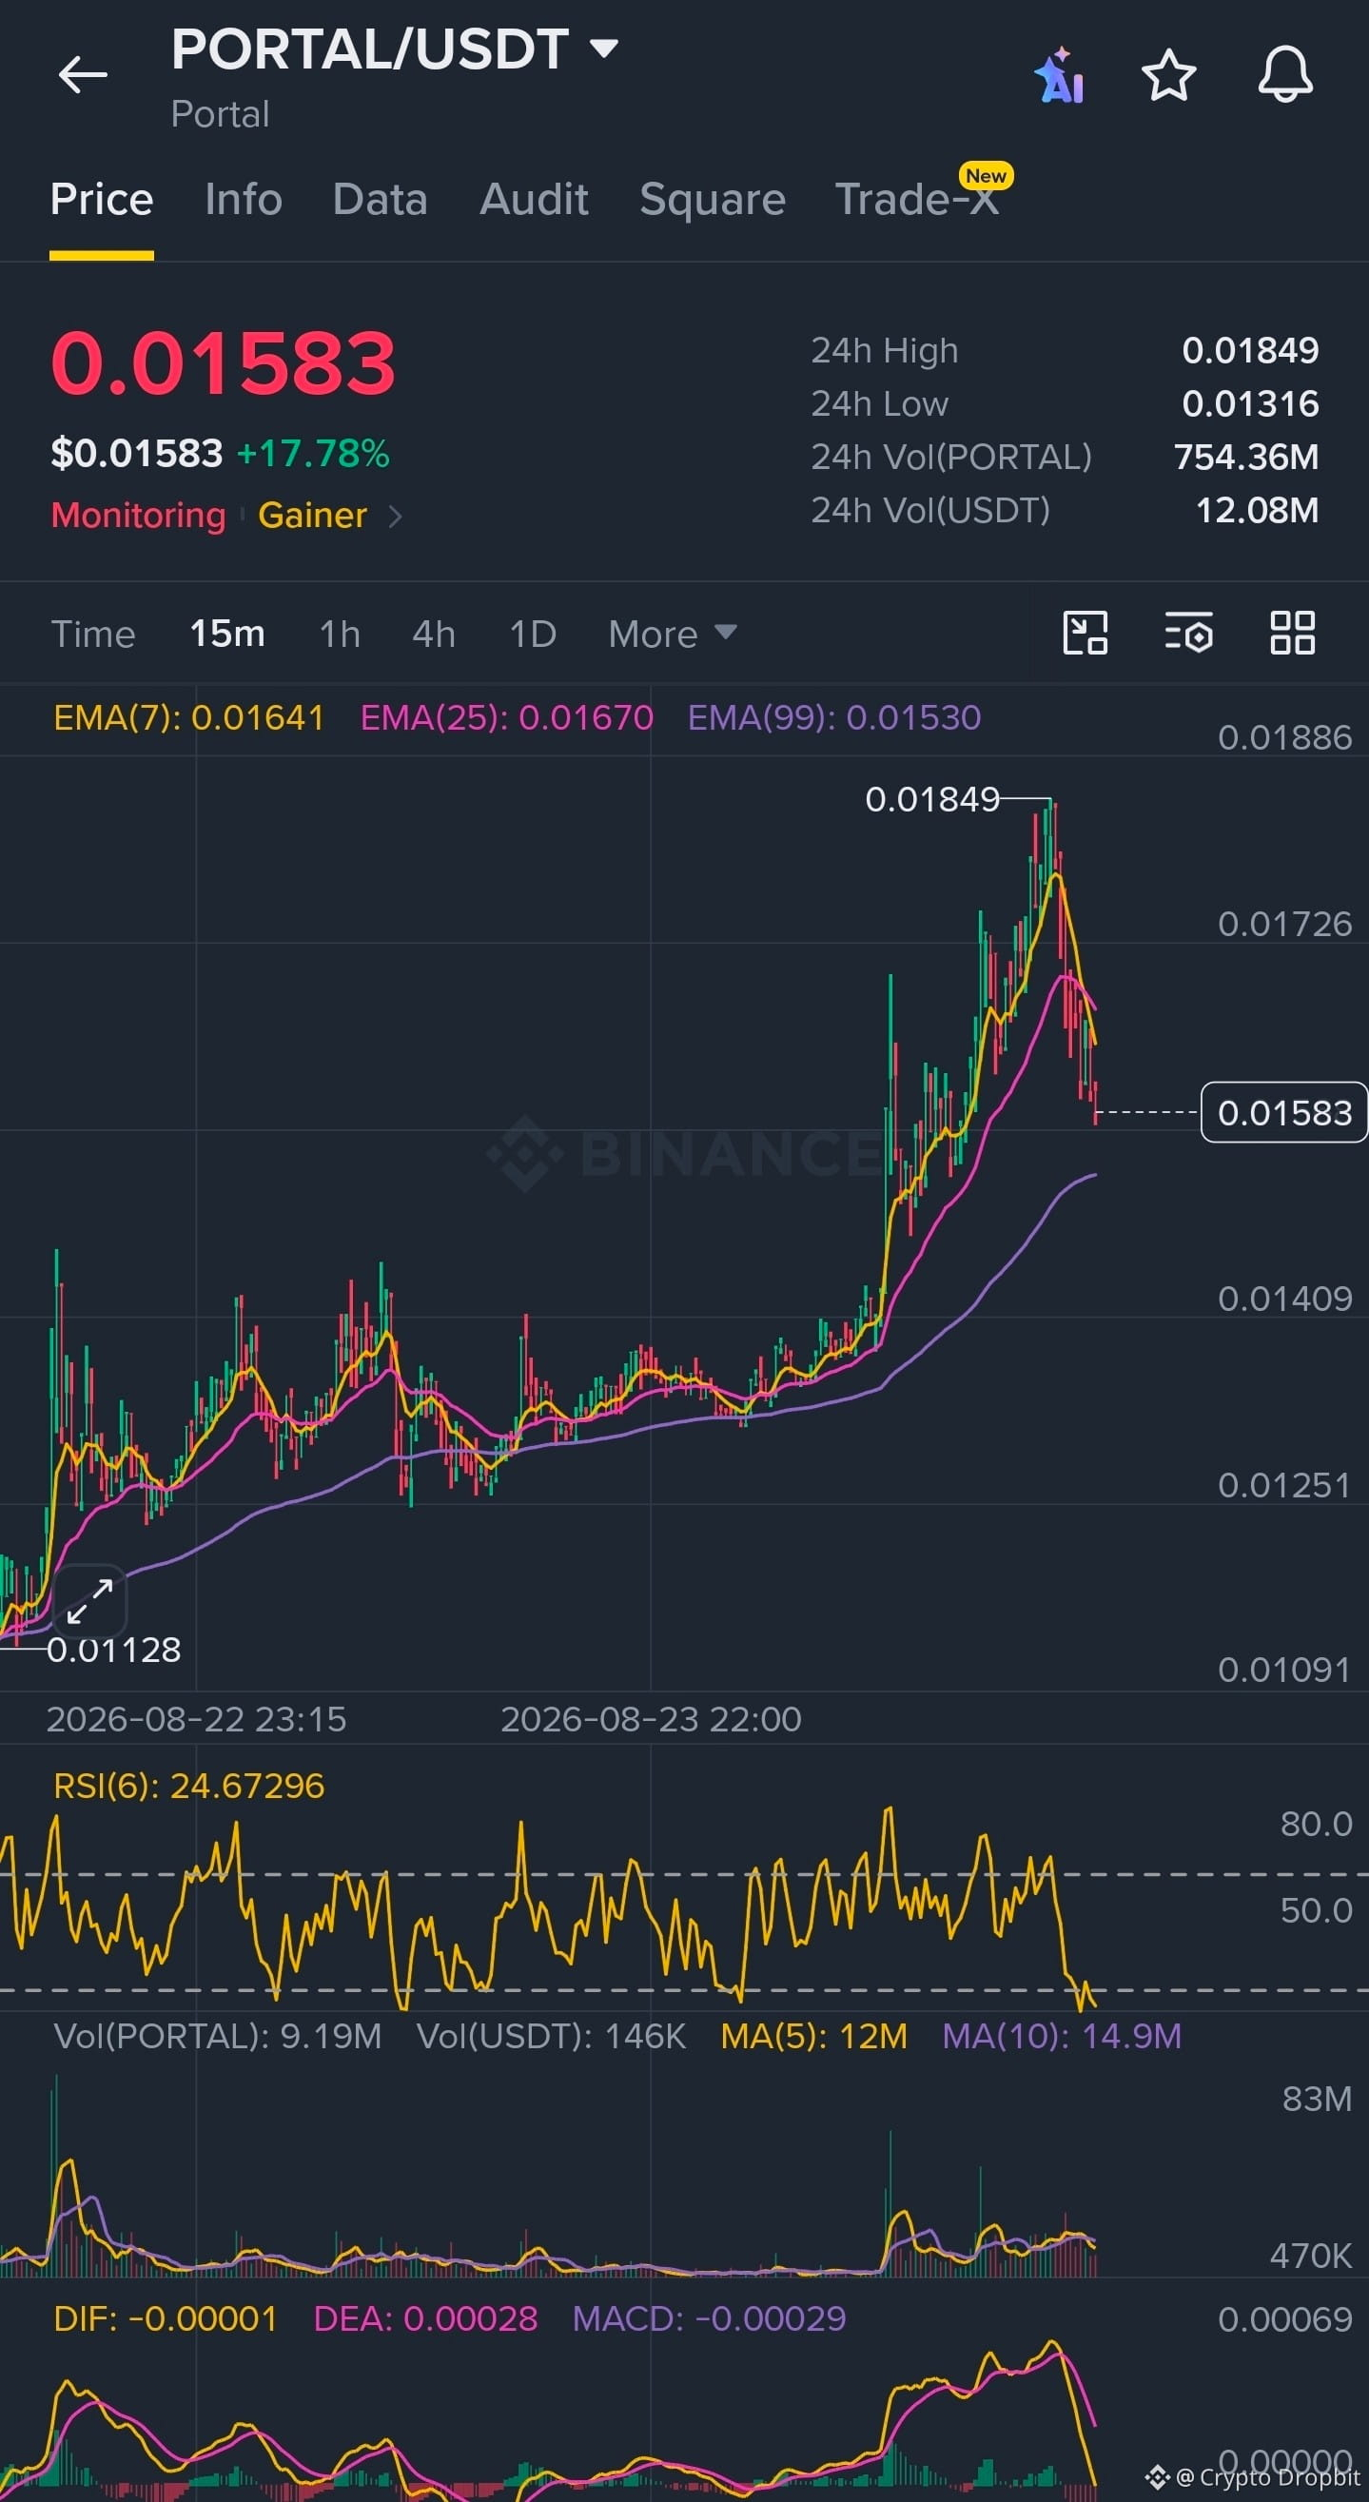This screenshot has height=2502, width=1369.
Task: Select the 4h chart interval
Action: click(433, 635)
